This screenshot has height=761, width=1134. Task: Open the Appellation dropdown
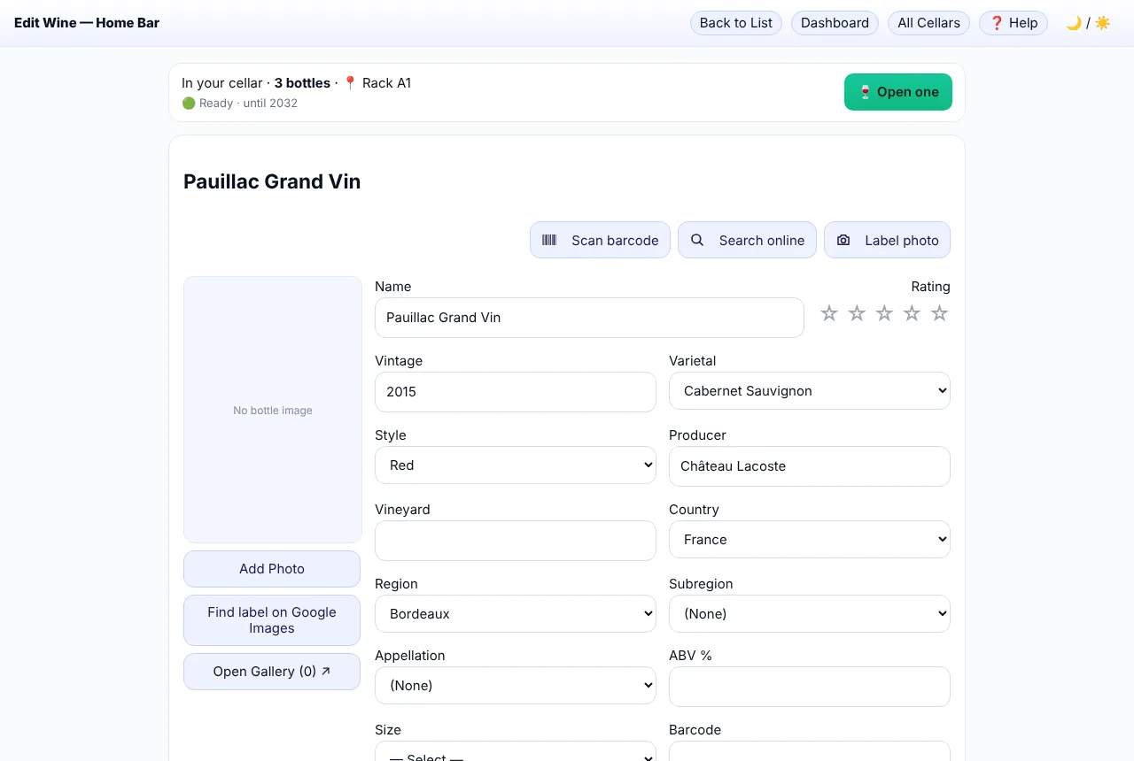pyautogui.click(x=516, y=686)
